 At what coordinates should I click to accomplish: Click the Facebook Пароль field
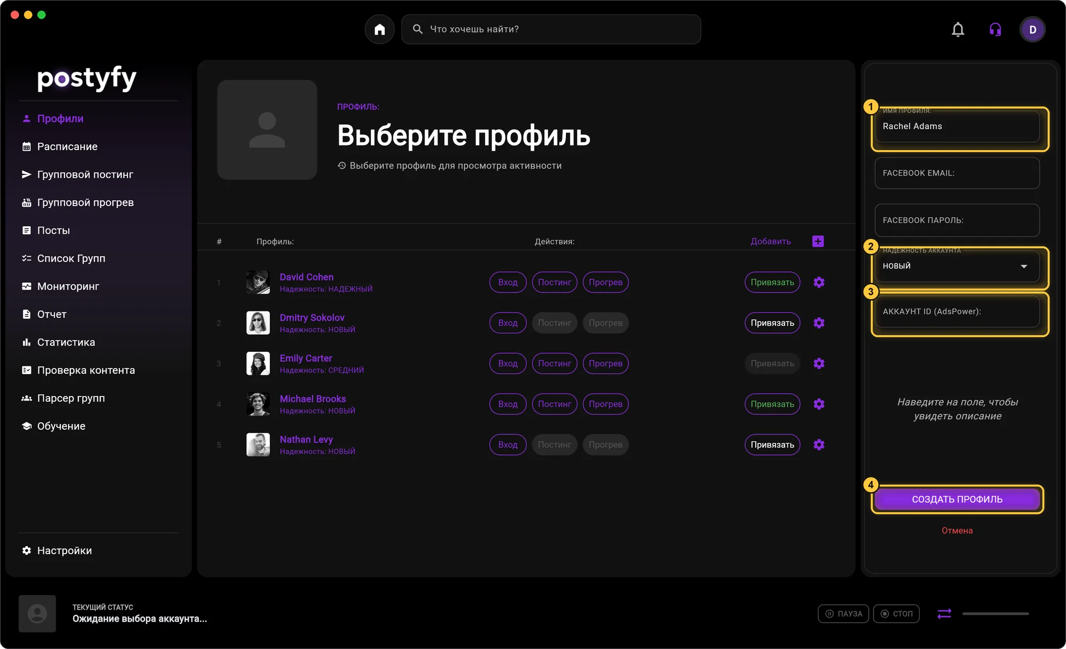pyautogui.click(x=957, y=220)
